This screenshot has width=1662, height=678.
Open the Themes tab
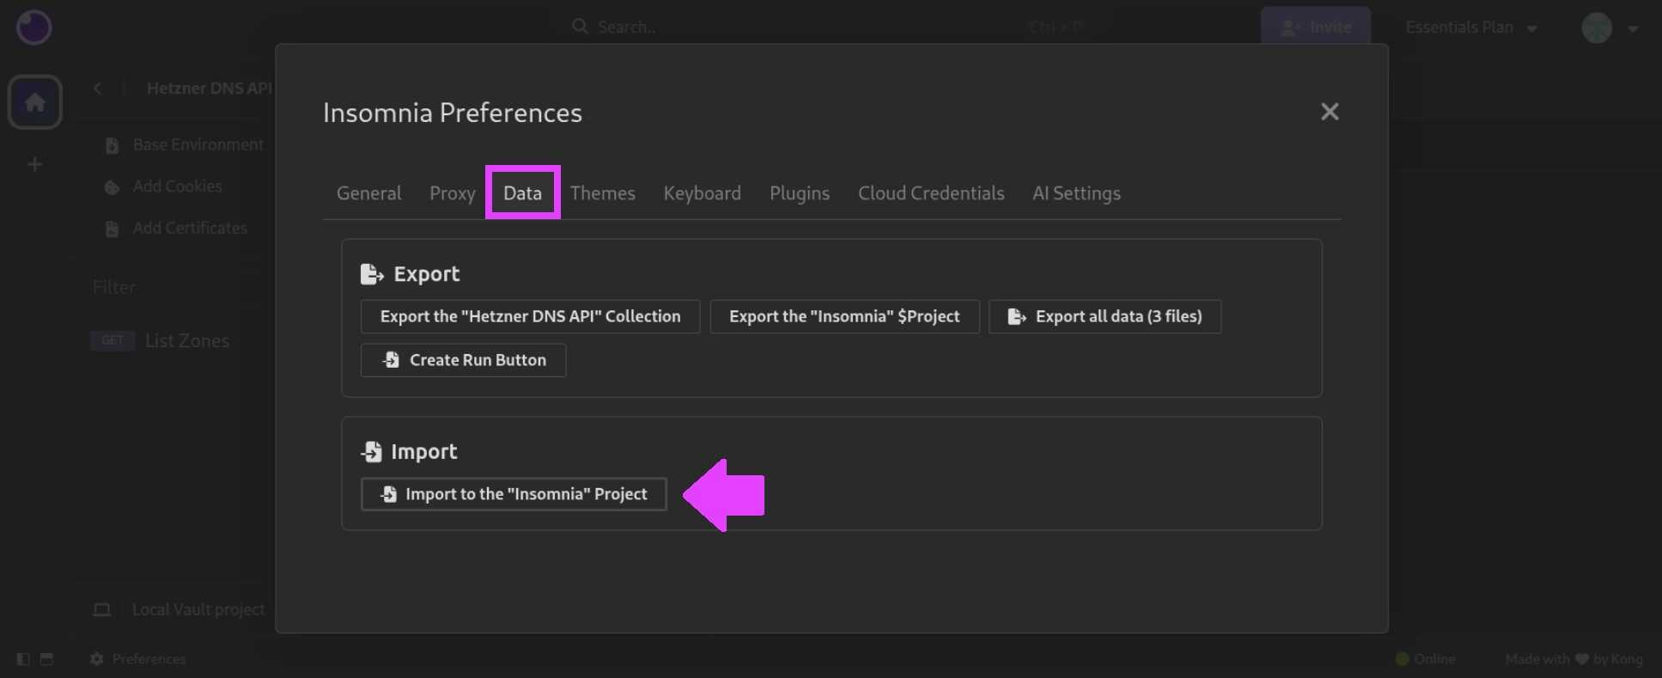pyautogui.click(x=602, y=193)
